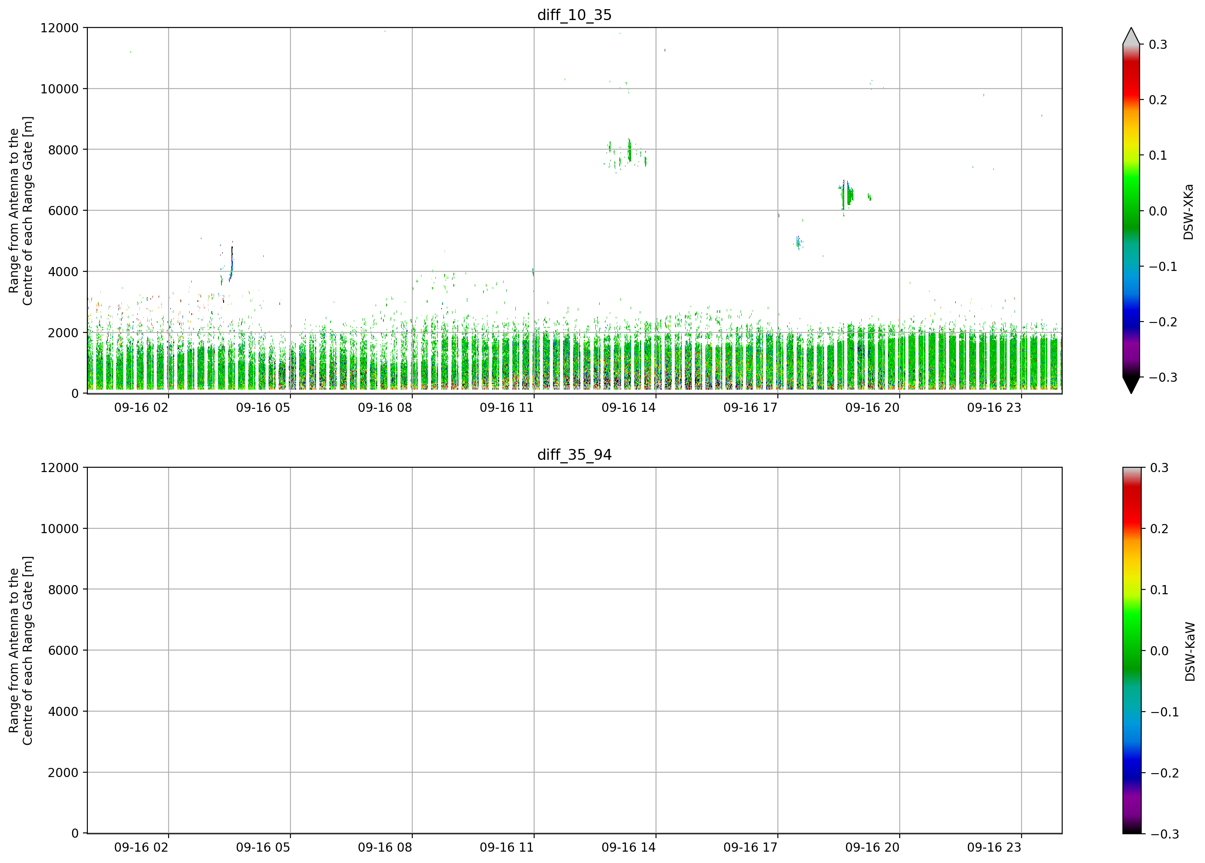The width and height of the screenshot is (1205, 863).
Task: Click the bottom plot's y-axis range label
Action: (21, 651)
